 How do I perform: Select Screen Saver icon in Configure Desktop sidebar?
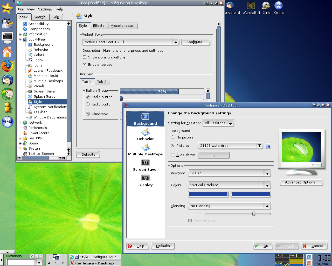(145, 165)
